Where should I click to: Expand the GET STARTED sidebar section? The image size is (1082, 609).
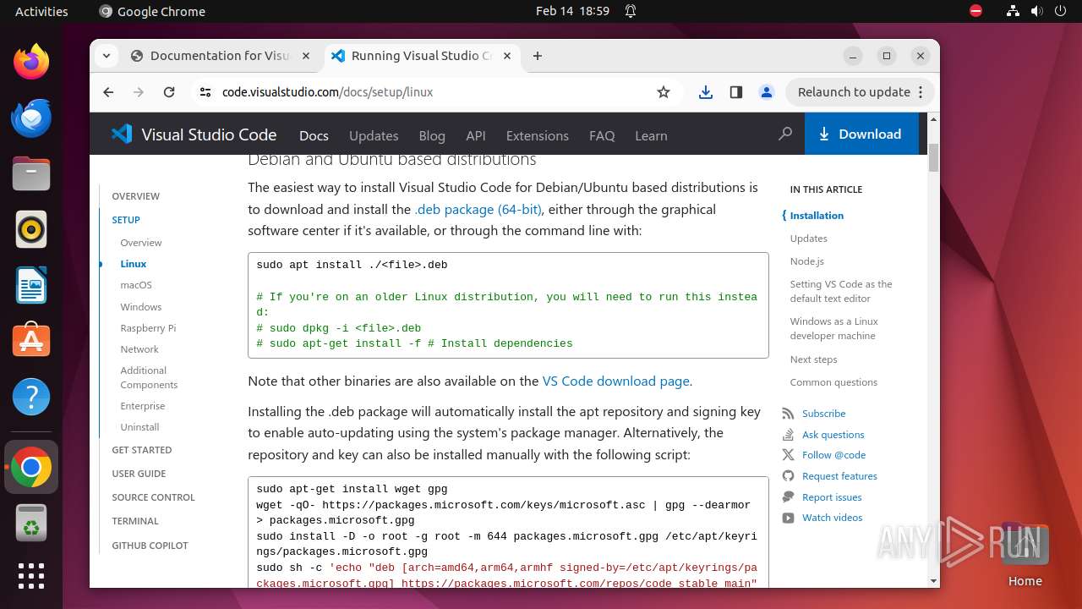(x=142, y=450)
